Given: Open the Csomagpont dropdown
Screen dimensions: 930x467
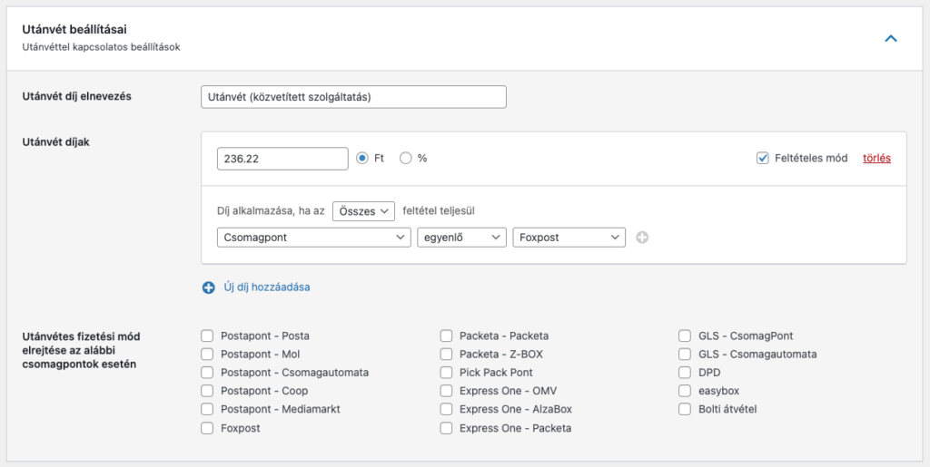Looking at the screenshot, I should [x=314, y=238].
